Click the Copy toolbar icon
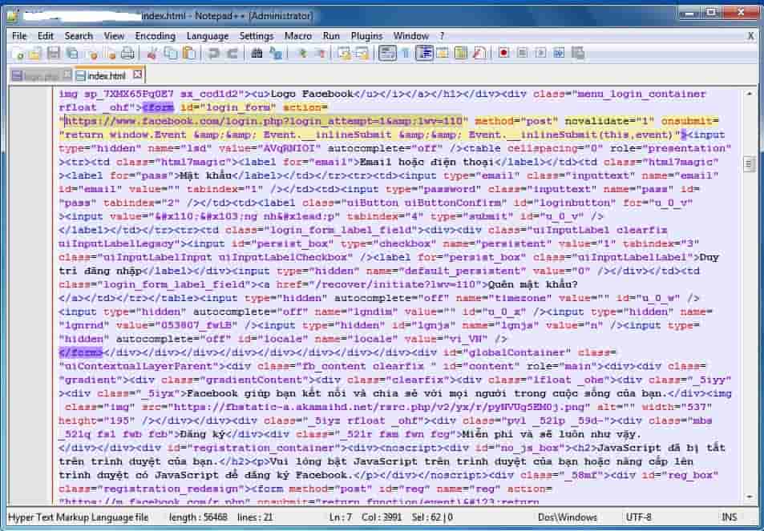The width and height of the screenshot is (764, 531). click(171, 53)
